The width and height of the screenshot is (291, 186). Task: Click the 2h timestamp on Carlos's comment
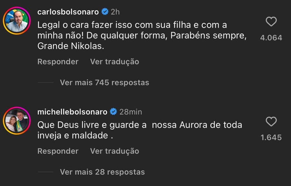point(115,12)
